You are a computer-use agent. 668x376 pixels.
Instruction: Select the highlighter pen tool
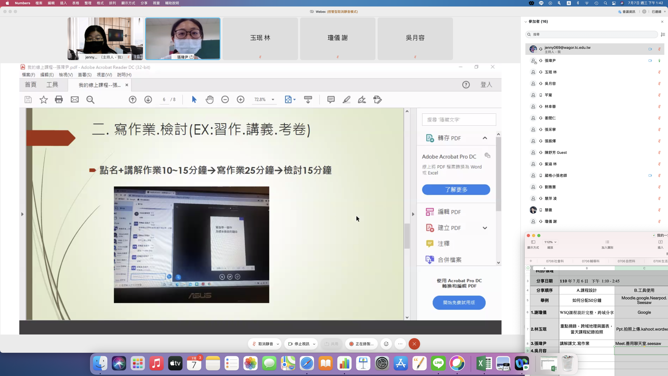[x=346, y=99]
